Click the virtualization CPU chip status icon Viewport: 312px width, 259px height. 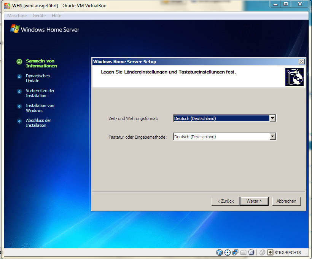(251, 253)
